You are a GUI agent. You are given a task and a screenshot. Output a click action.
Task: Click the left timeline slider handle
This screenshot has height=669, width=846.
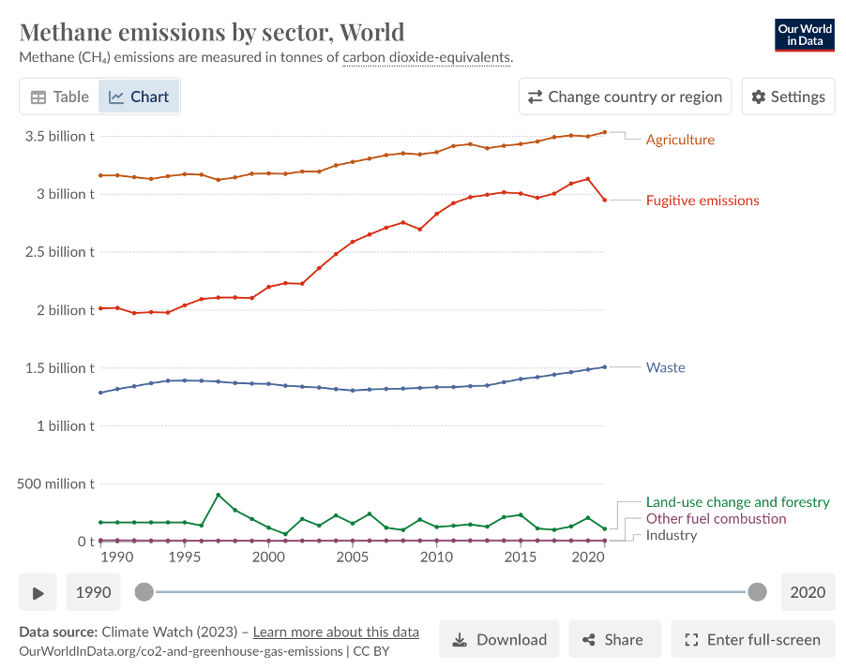(x=144, y=592)
